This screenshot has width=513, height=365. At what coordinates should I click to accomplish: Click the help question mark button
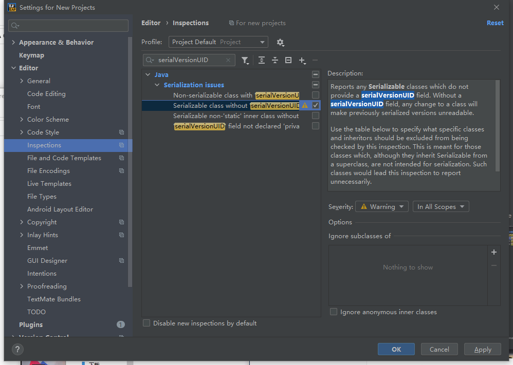18,350
